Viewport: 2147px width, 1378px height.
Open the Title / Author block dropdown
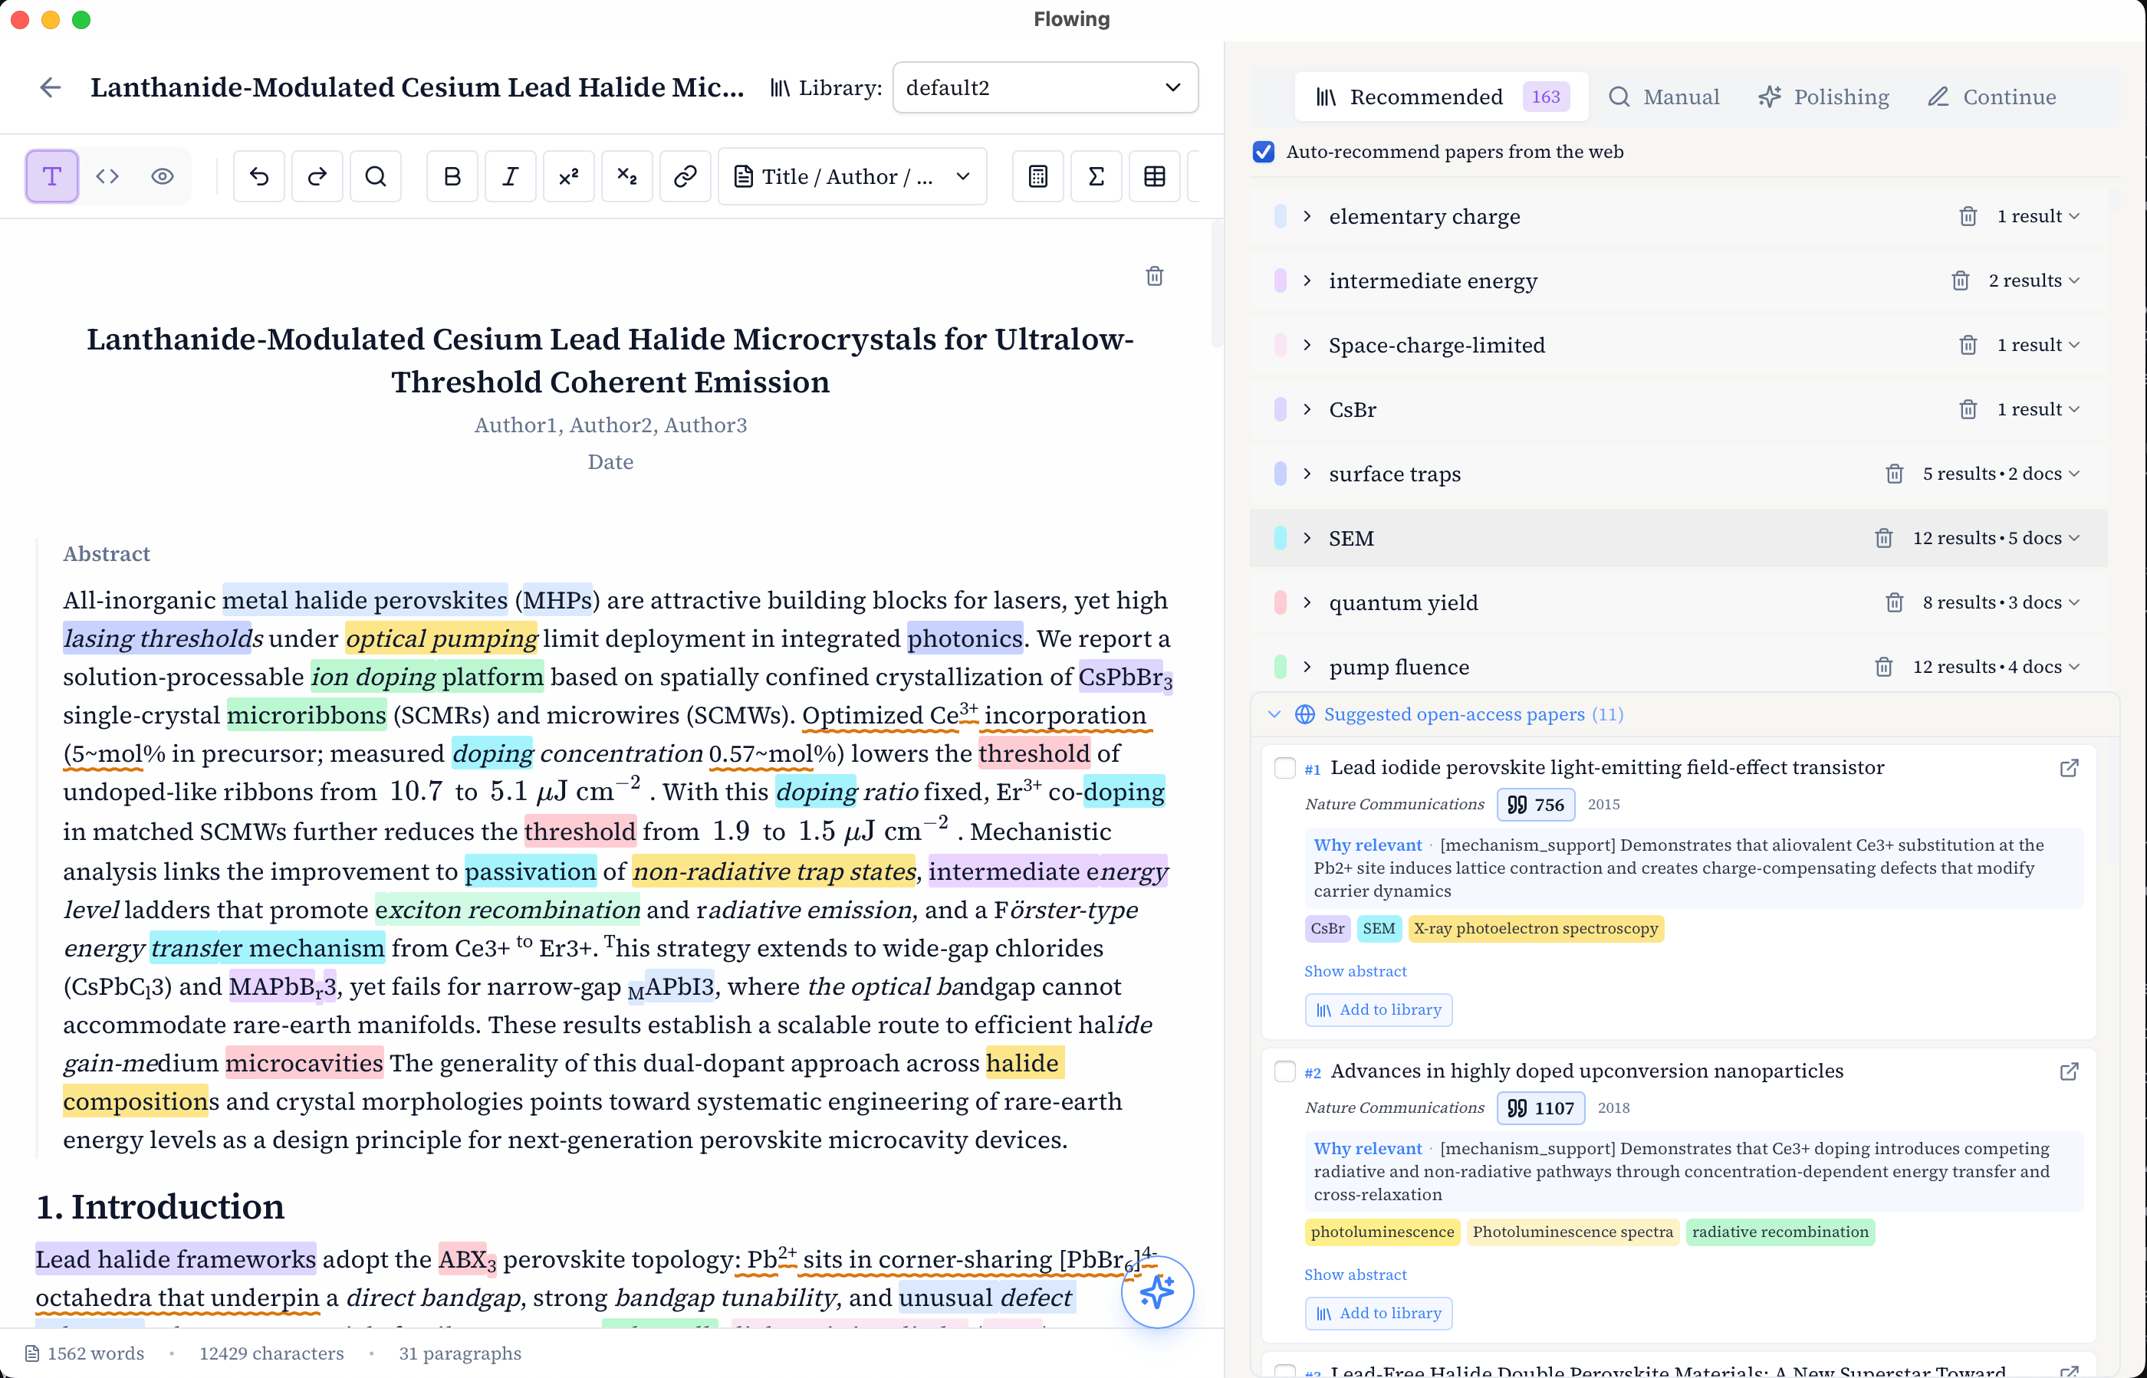pyautogui.click(x=853, y=176)
